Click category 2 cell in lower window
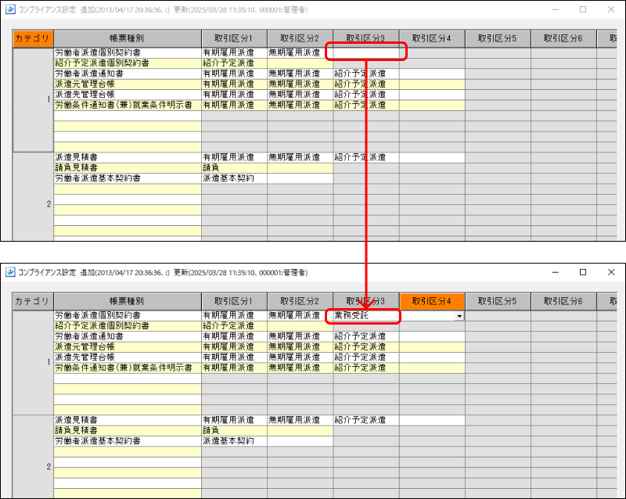 (33, 457)
